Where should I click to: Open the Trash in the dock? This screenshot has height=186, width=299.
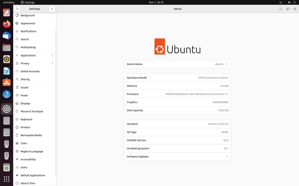6,167
